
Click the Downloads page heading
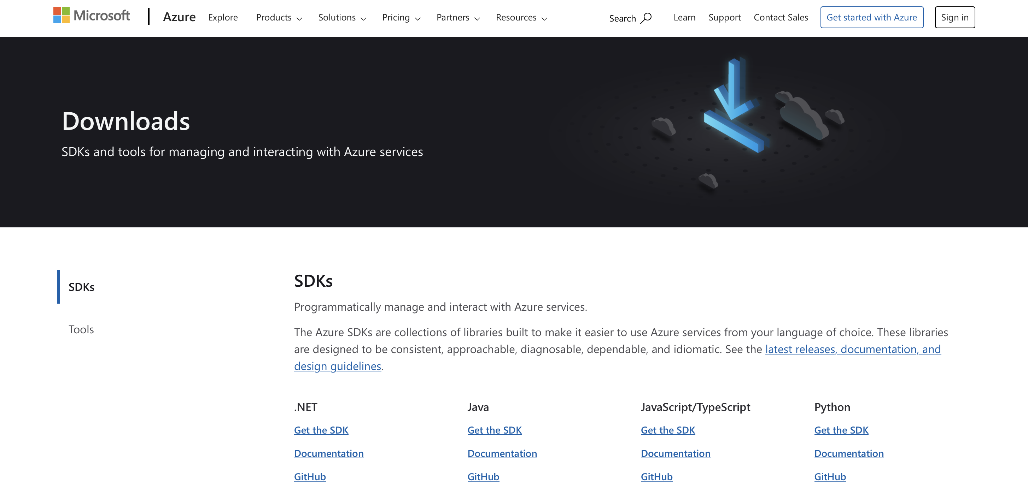(x=126, y=121)
